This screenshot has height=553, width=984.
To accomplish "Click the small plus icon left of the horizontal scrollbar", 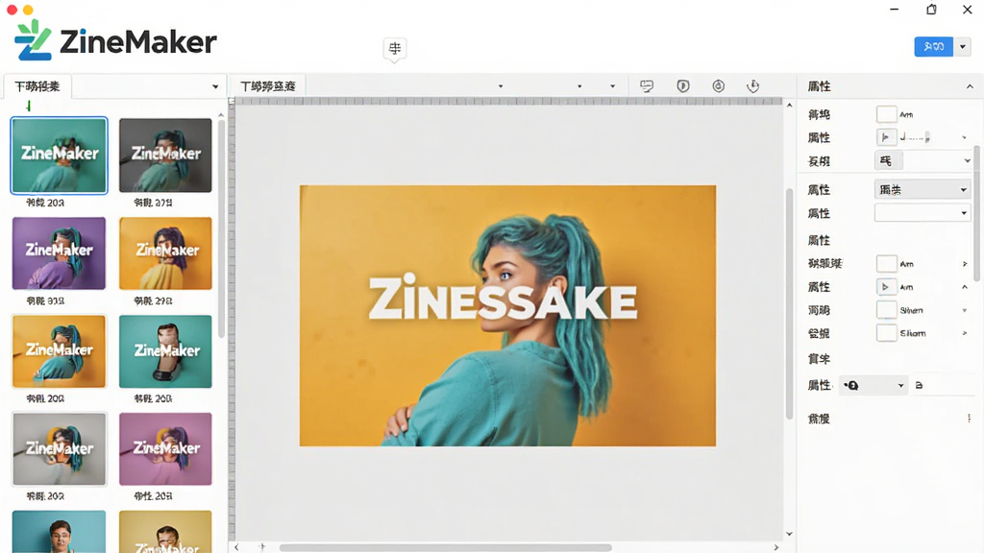I will 262,546.
